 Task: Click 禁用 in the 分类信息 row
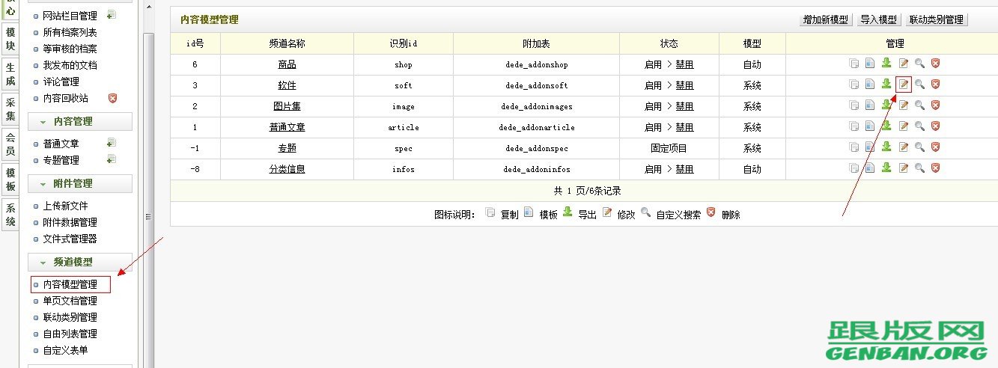click(684, 169)
